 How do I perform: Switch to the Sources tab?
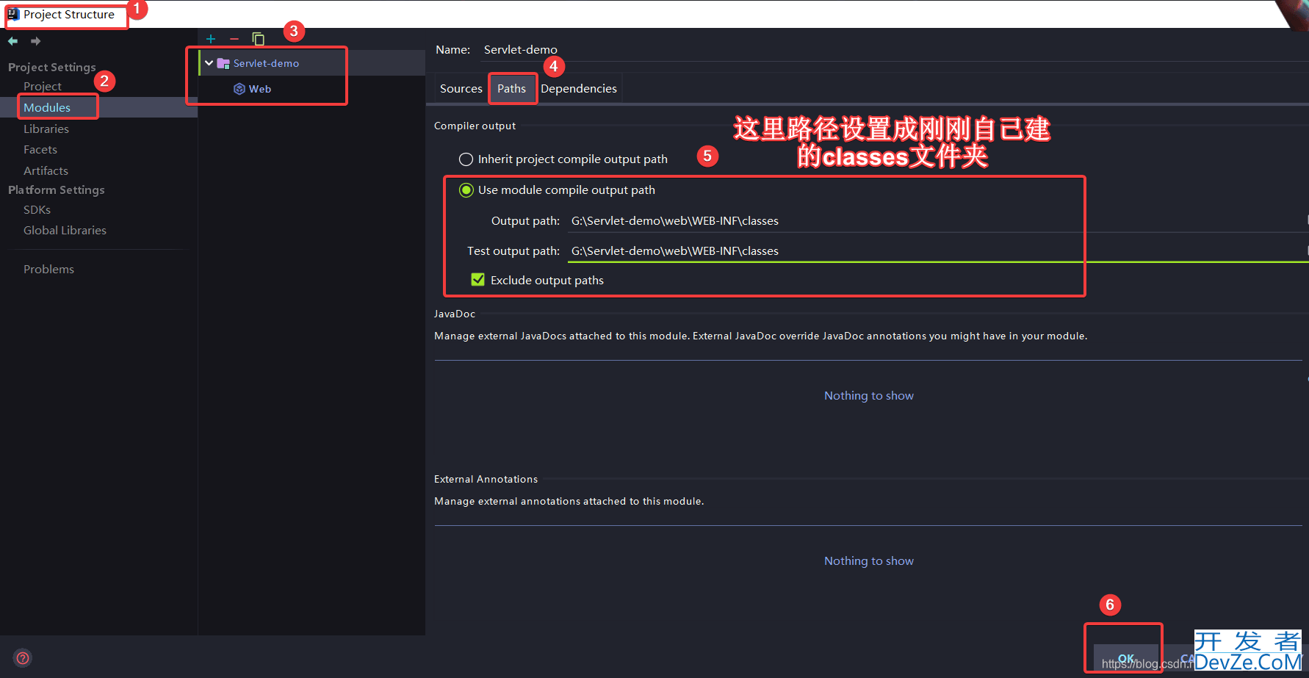point(461,89)
